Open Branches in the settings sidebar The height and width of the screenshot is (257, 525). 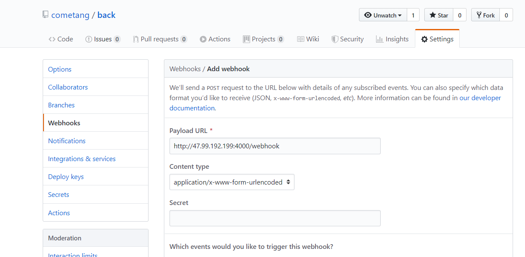[x=96, y=105]
